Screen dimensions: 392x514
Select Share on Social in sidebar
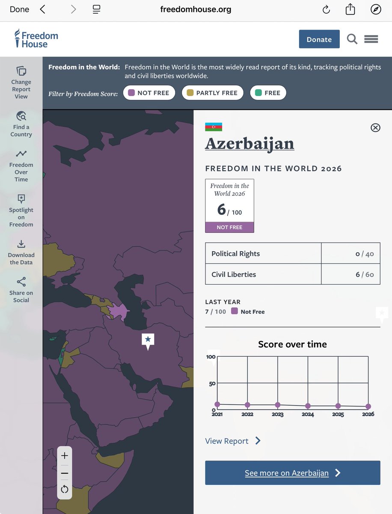(x=21, y=290)
